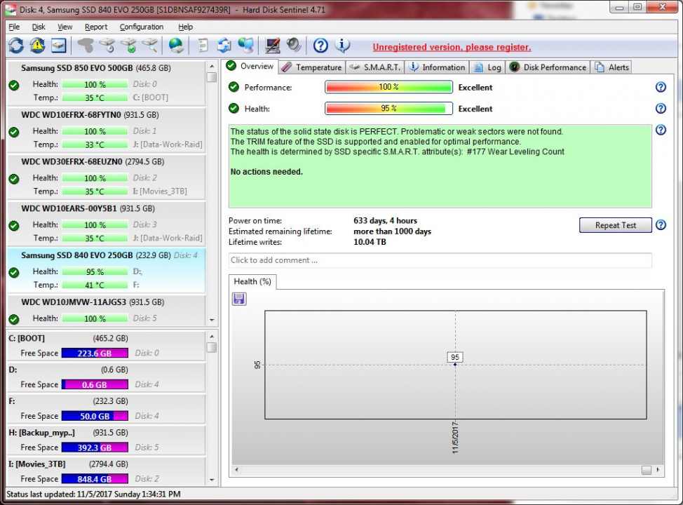Select Samsung SSD 840 EVO 250GB disk entry

(x=106, y=270)
